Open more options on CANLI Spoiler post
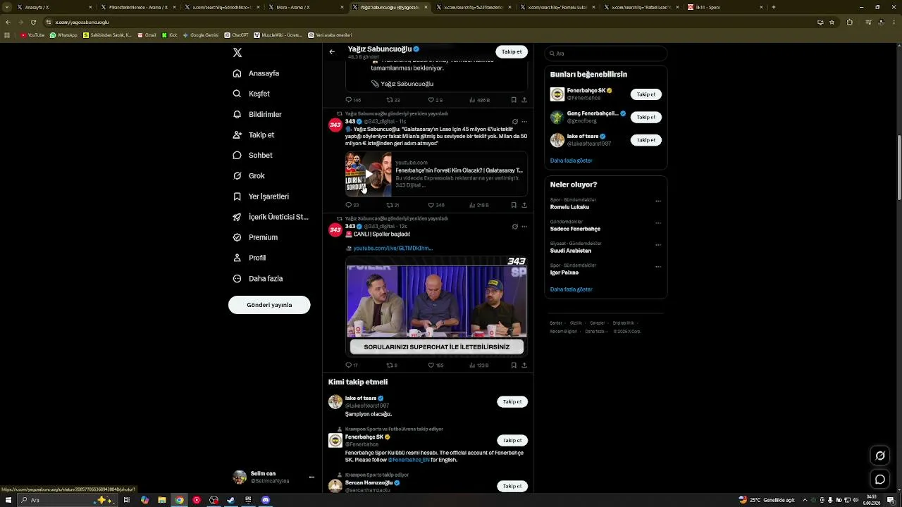This screenshot has height=507, width=902. 524,227
